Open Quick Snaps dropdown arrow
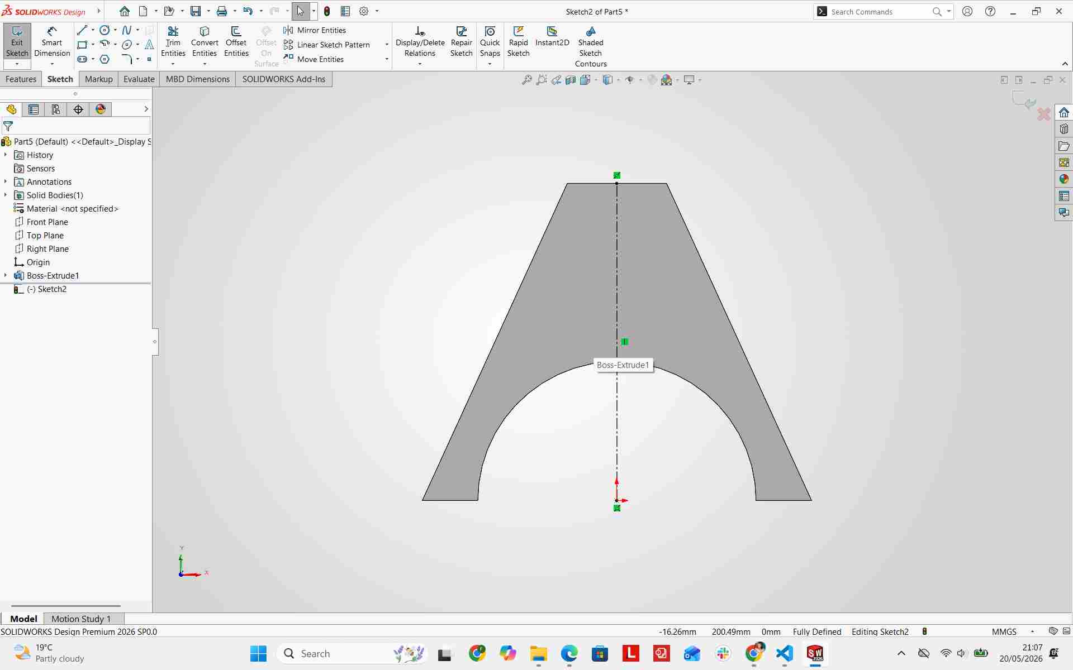The height and width of the screenshot is (670, 1073). click(x=490, y=64)
